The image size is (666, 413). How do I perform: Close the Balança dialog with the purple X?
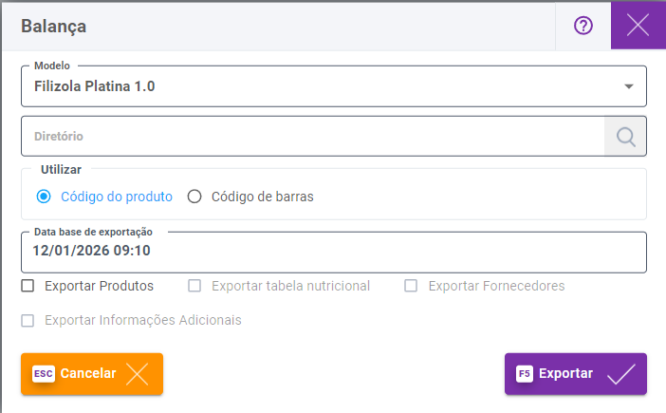tap(638, 26)
